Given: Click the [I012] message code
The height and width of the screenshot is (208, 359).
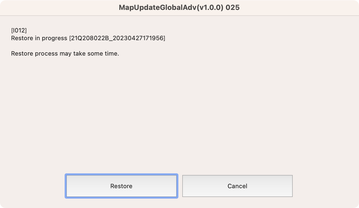Looking at the screenshot, I should click(19, 30).
